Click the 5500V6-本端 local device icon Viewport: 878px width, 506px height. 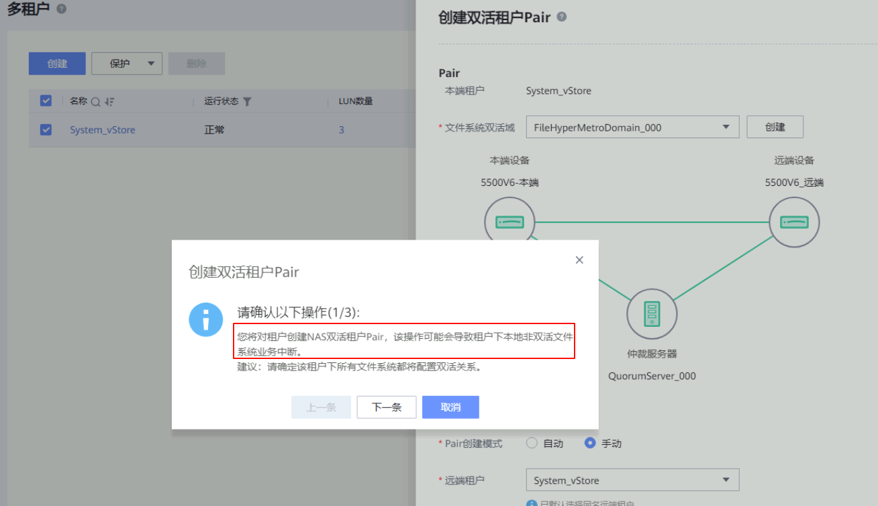509,222
